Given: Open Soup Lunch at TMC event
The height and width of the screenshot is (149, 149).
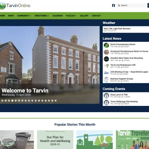Looking at the screenshot, I should 119,95.
